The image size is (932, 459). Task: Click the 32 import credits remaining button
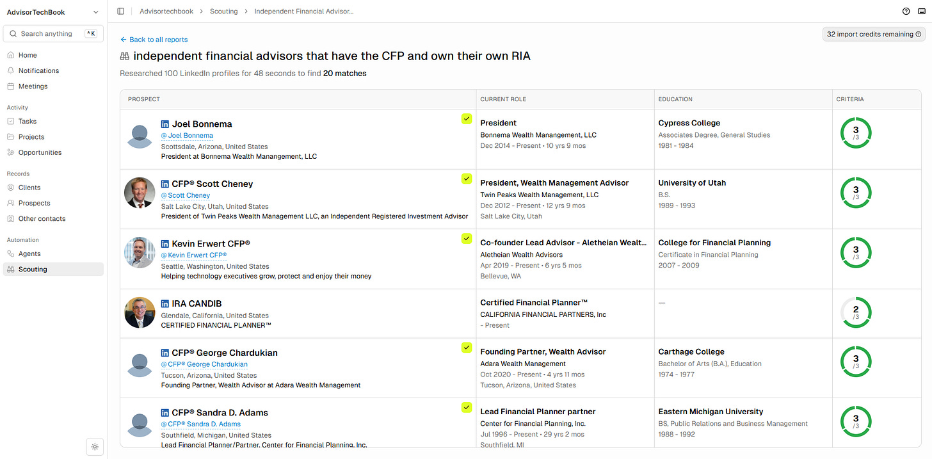tap(874, 35)
